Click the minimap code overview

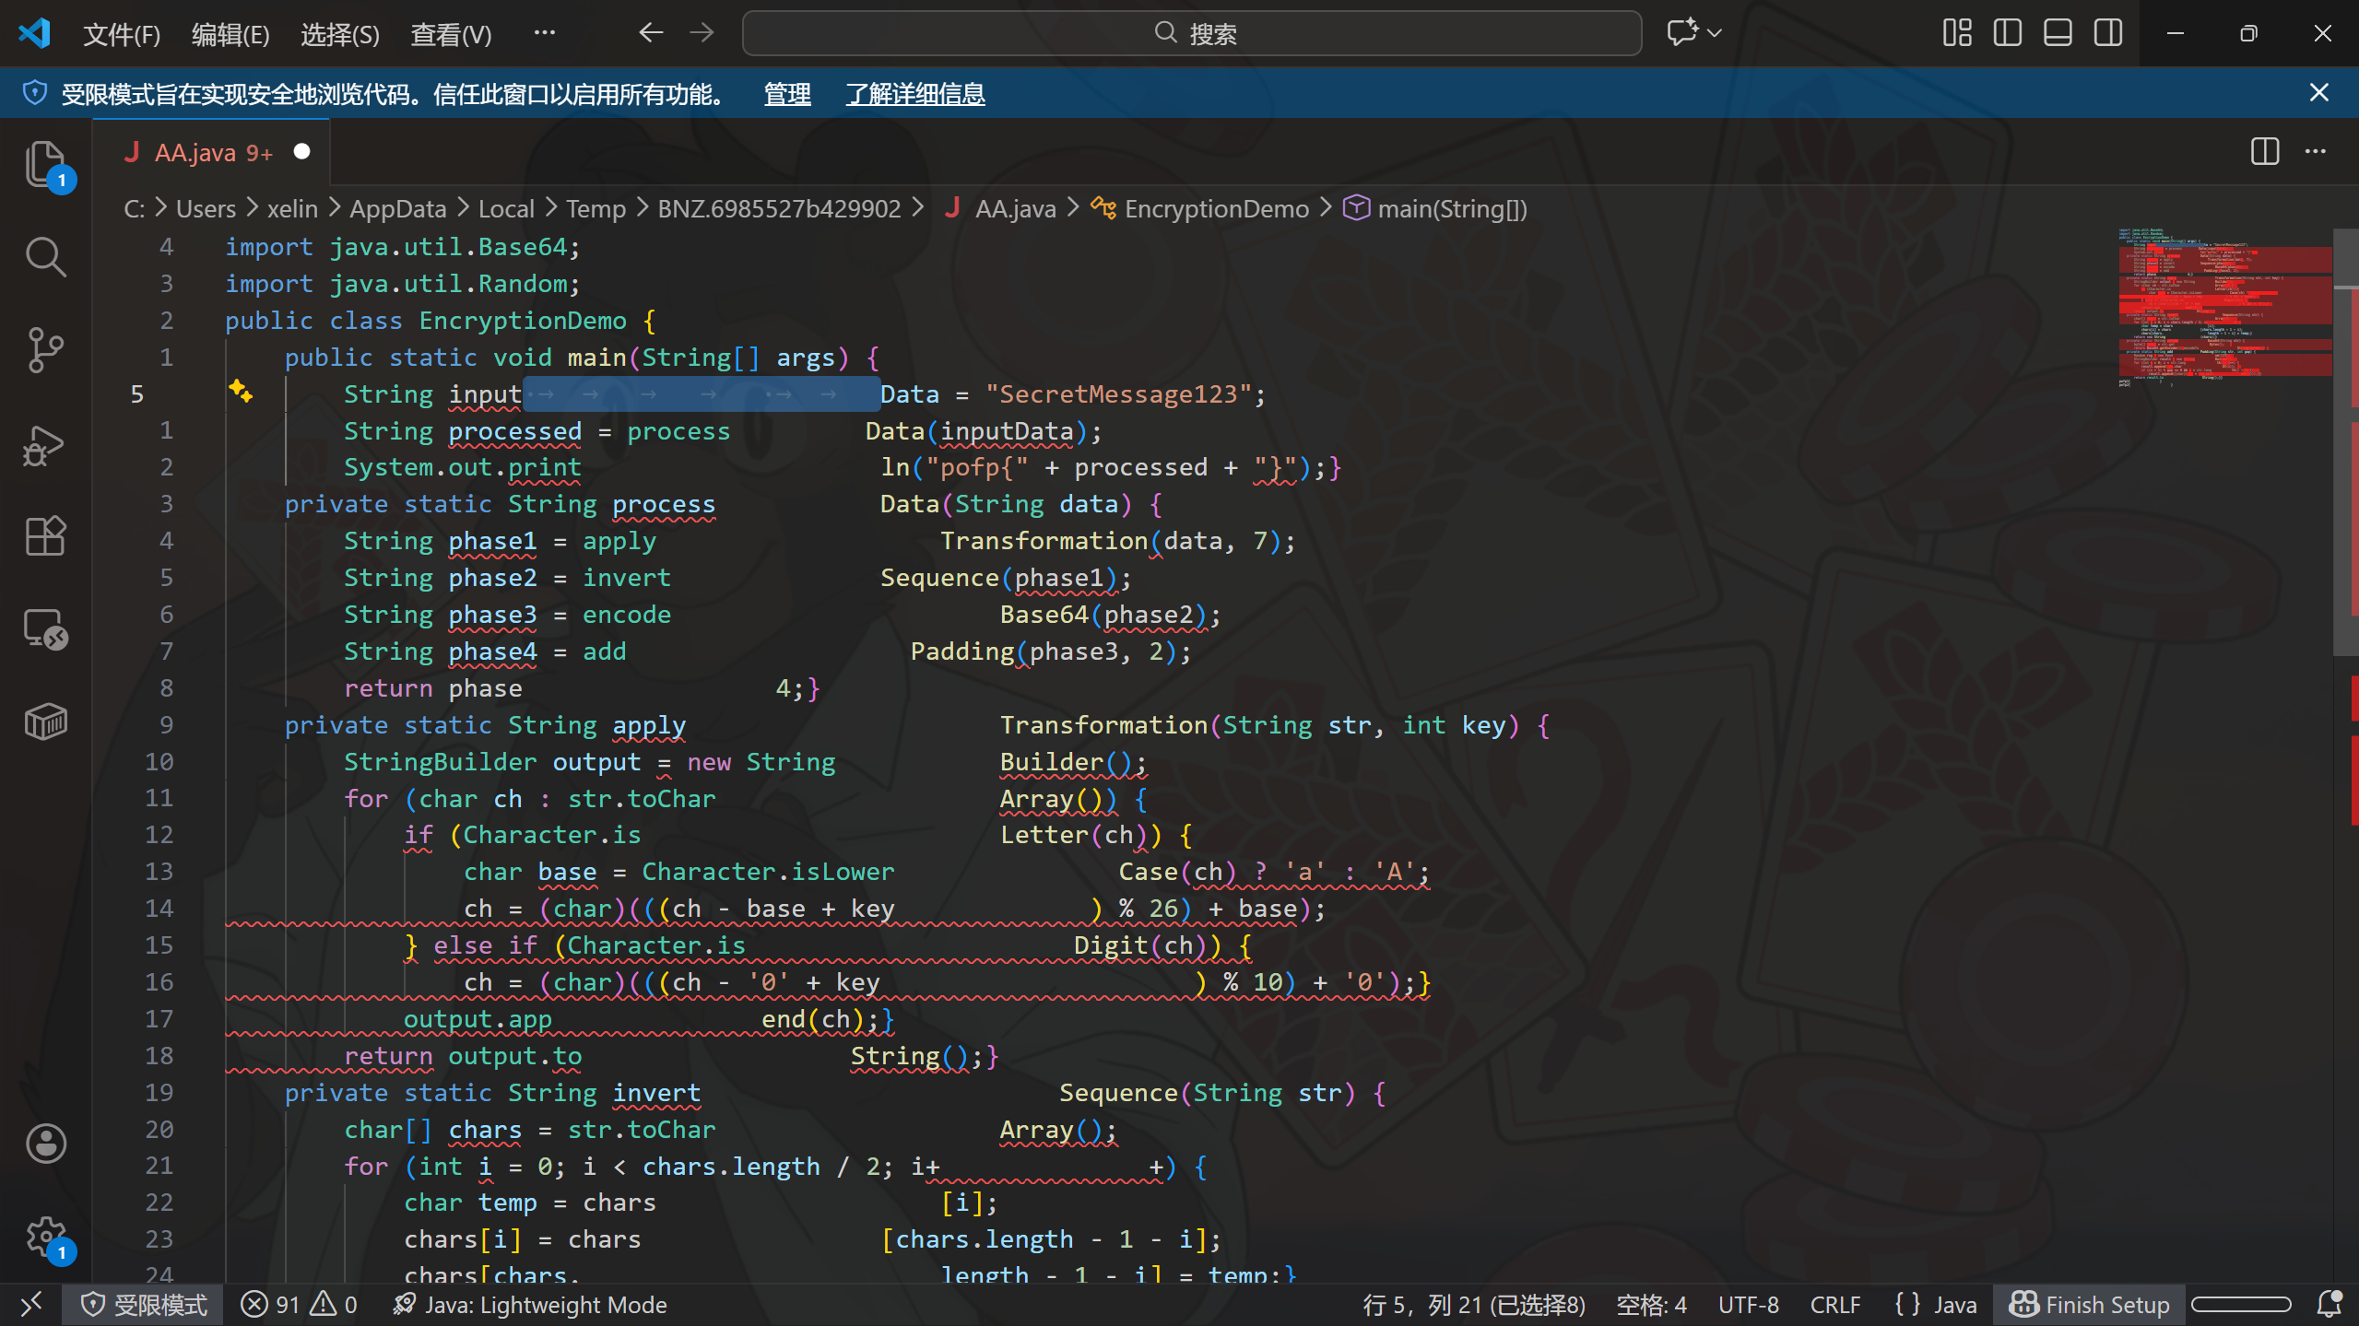[2223, 306]
